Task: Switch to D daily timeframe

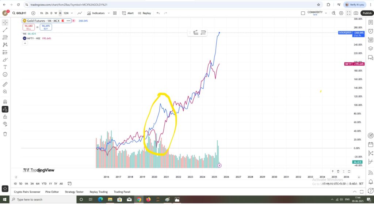Action: [51, 13]
